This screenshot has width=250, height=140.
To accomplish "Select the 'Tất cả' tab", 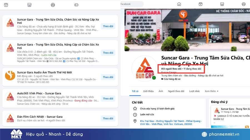I will coord(135,91).
